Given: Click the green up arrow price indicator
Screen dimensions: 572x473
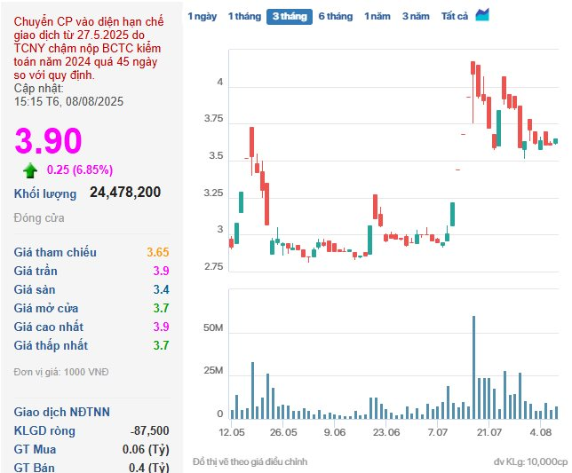Looking at the screenshot, I should pyautogui.click(x=30, y=170).
